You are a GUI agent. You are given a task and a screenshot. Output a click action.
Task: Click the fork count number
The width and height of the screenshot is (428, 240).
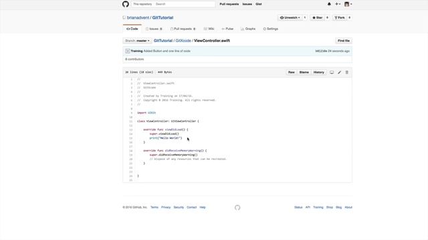pyautogui.click(x=349, y=18)
